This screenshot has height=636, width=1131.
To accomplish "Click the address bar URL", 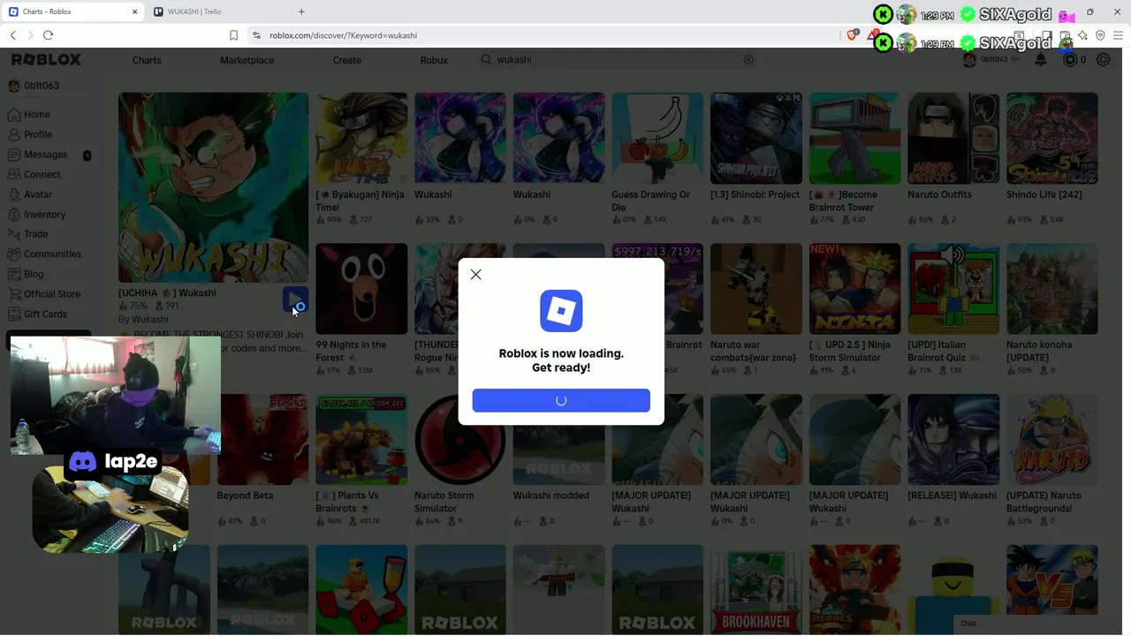I will [343, 35].
